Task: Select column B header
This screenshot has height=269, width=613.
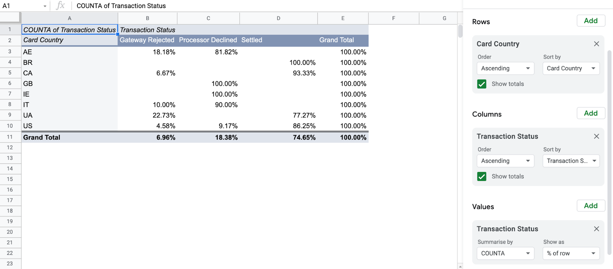Action: click(x=148, y=18)
